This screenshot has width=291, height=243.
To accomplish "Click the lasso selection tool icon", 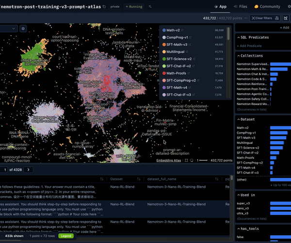I will coord(192,160).
